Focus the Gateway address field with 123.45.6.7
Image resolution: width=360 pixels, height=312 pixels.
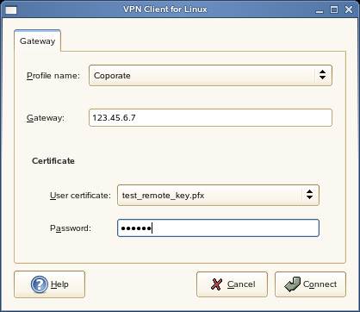pyautogui.click(x=210, y=117)
